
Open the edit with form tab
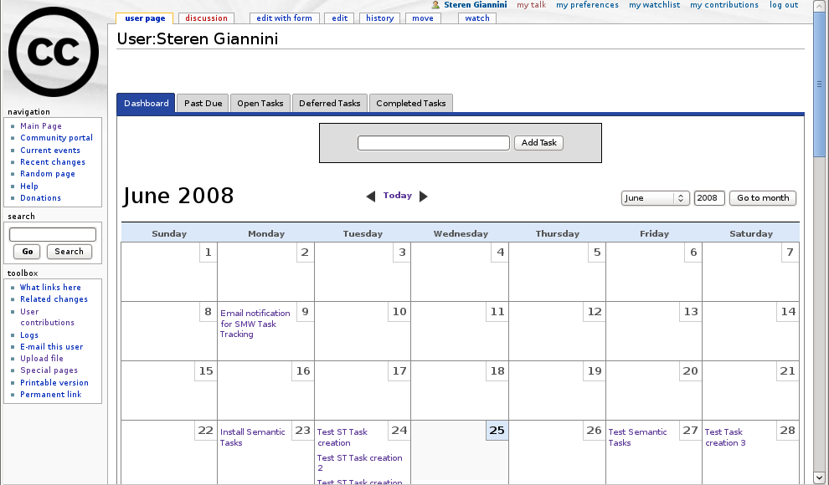click(x=284, y=18)
